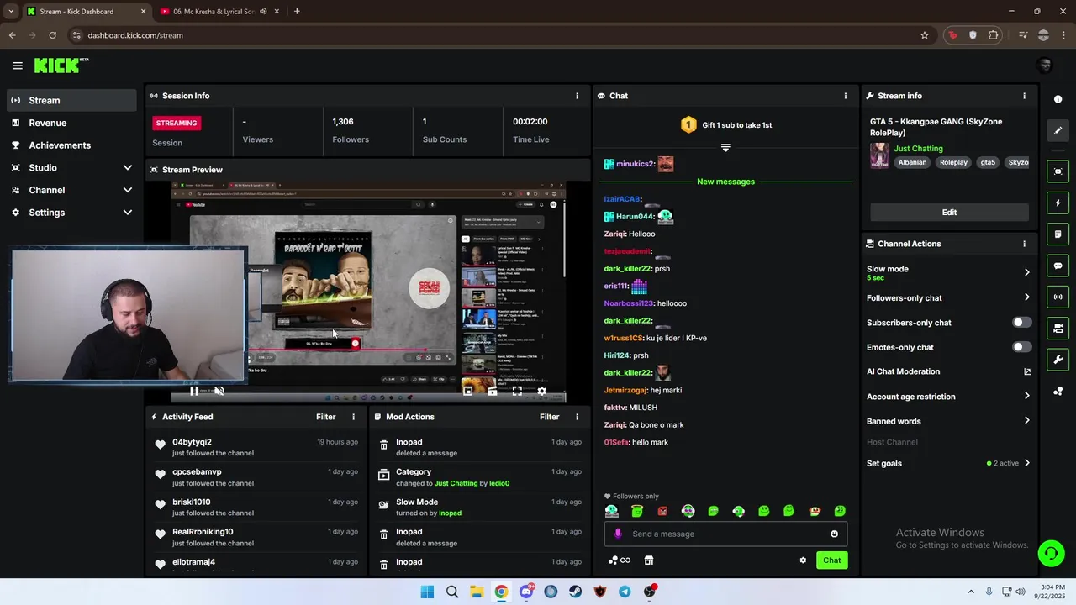
Task: Open the Mod Actions three-dot menu
Action: pos(577,417)
